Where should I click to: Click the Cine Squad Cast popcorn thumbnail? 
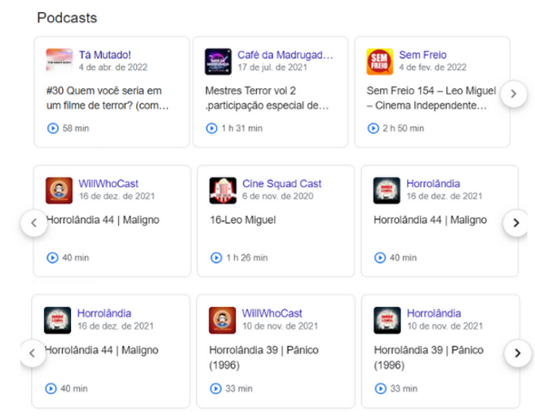(223, 190)
